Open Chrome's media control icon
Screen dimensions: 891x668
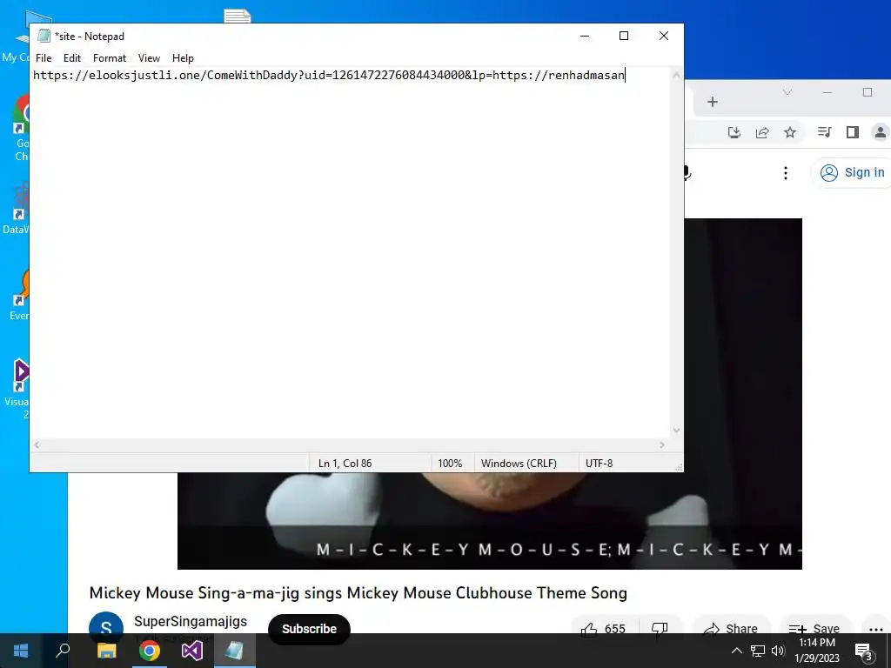click(825, 132)
